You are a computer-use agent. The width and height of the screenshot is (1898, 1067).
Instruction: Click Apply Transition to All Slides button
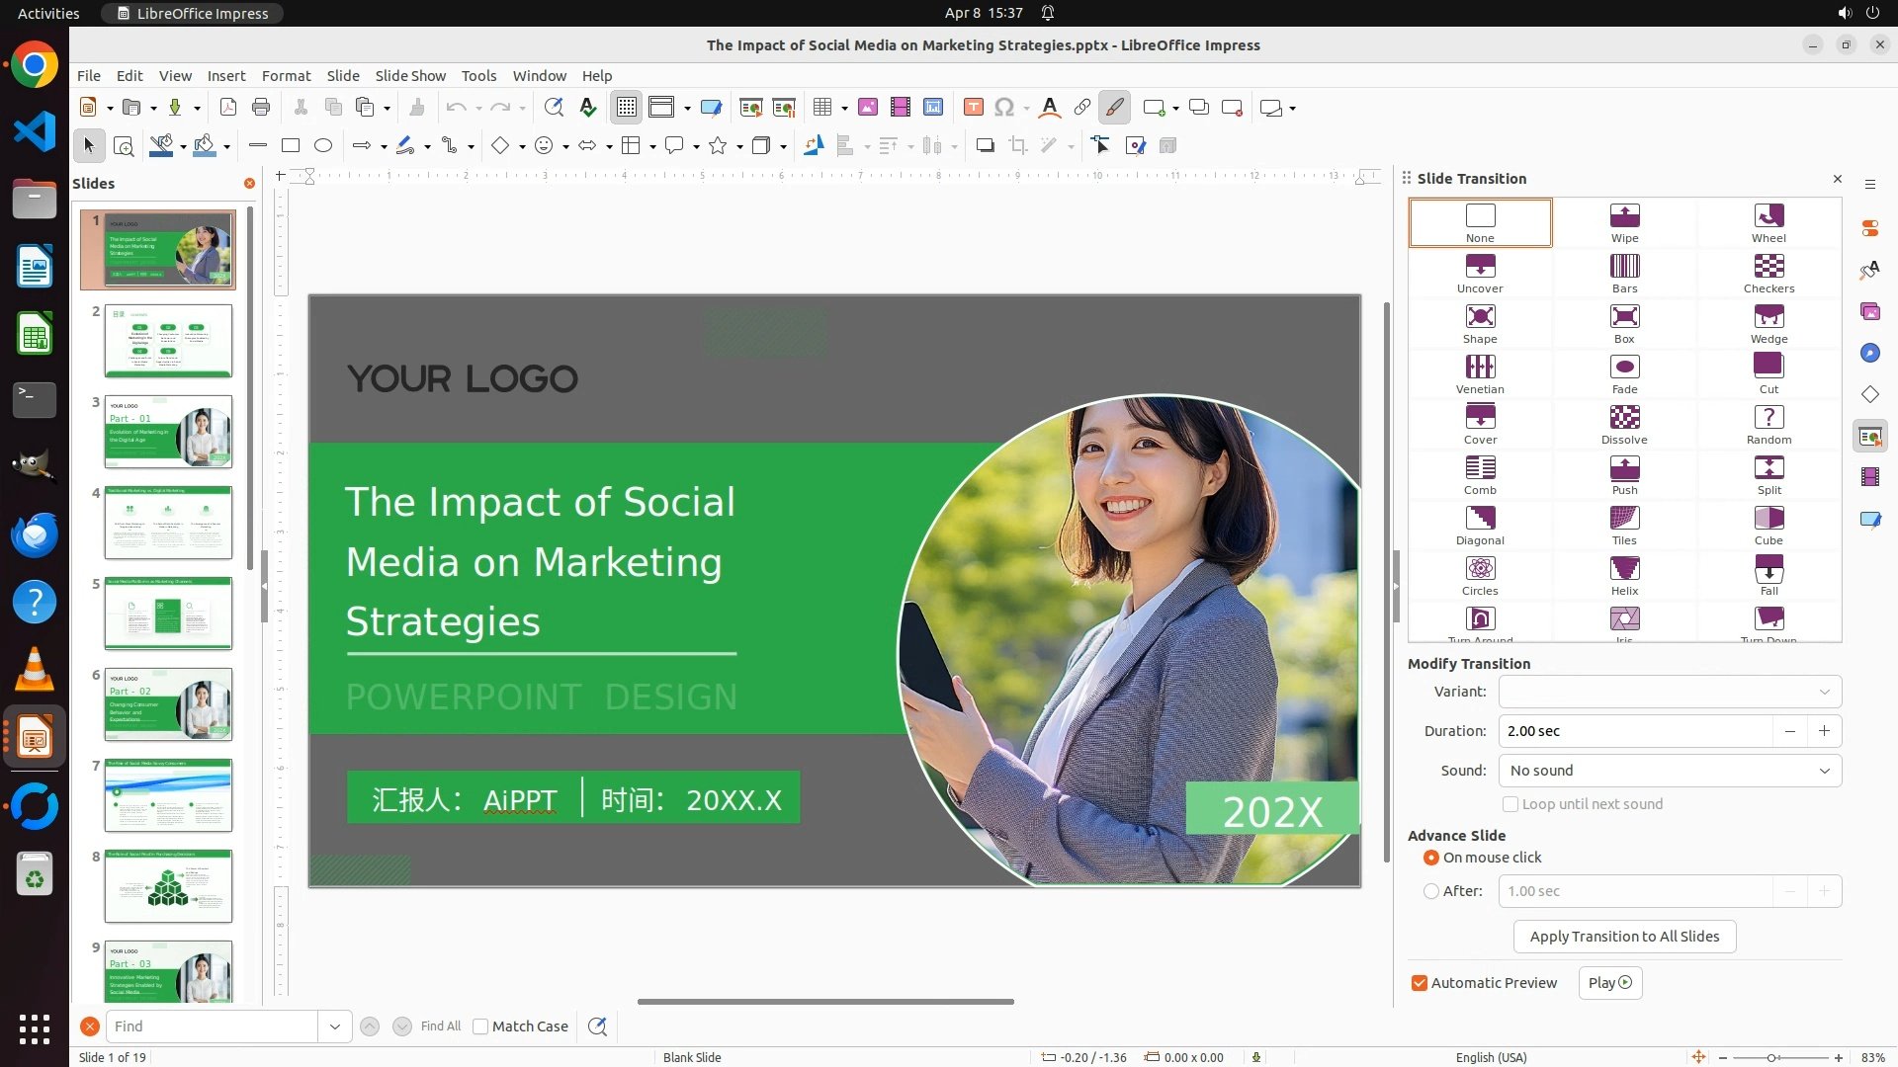tap(1624, 937)
